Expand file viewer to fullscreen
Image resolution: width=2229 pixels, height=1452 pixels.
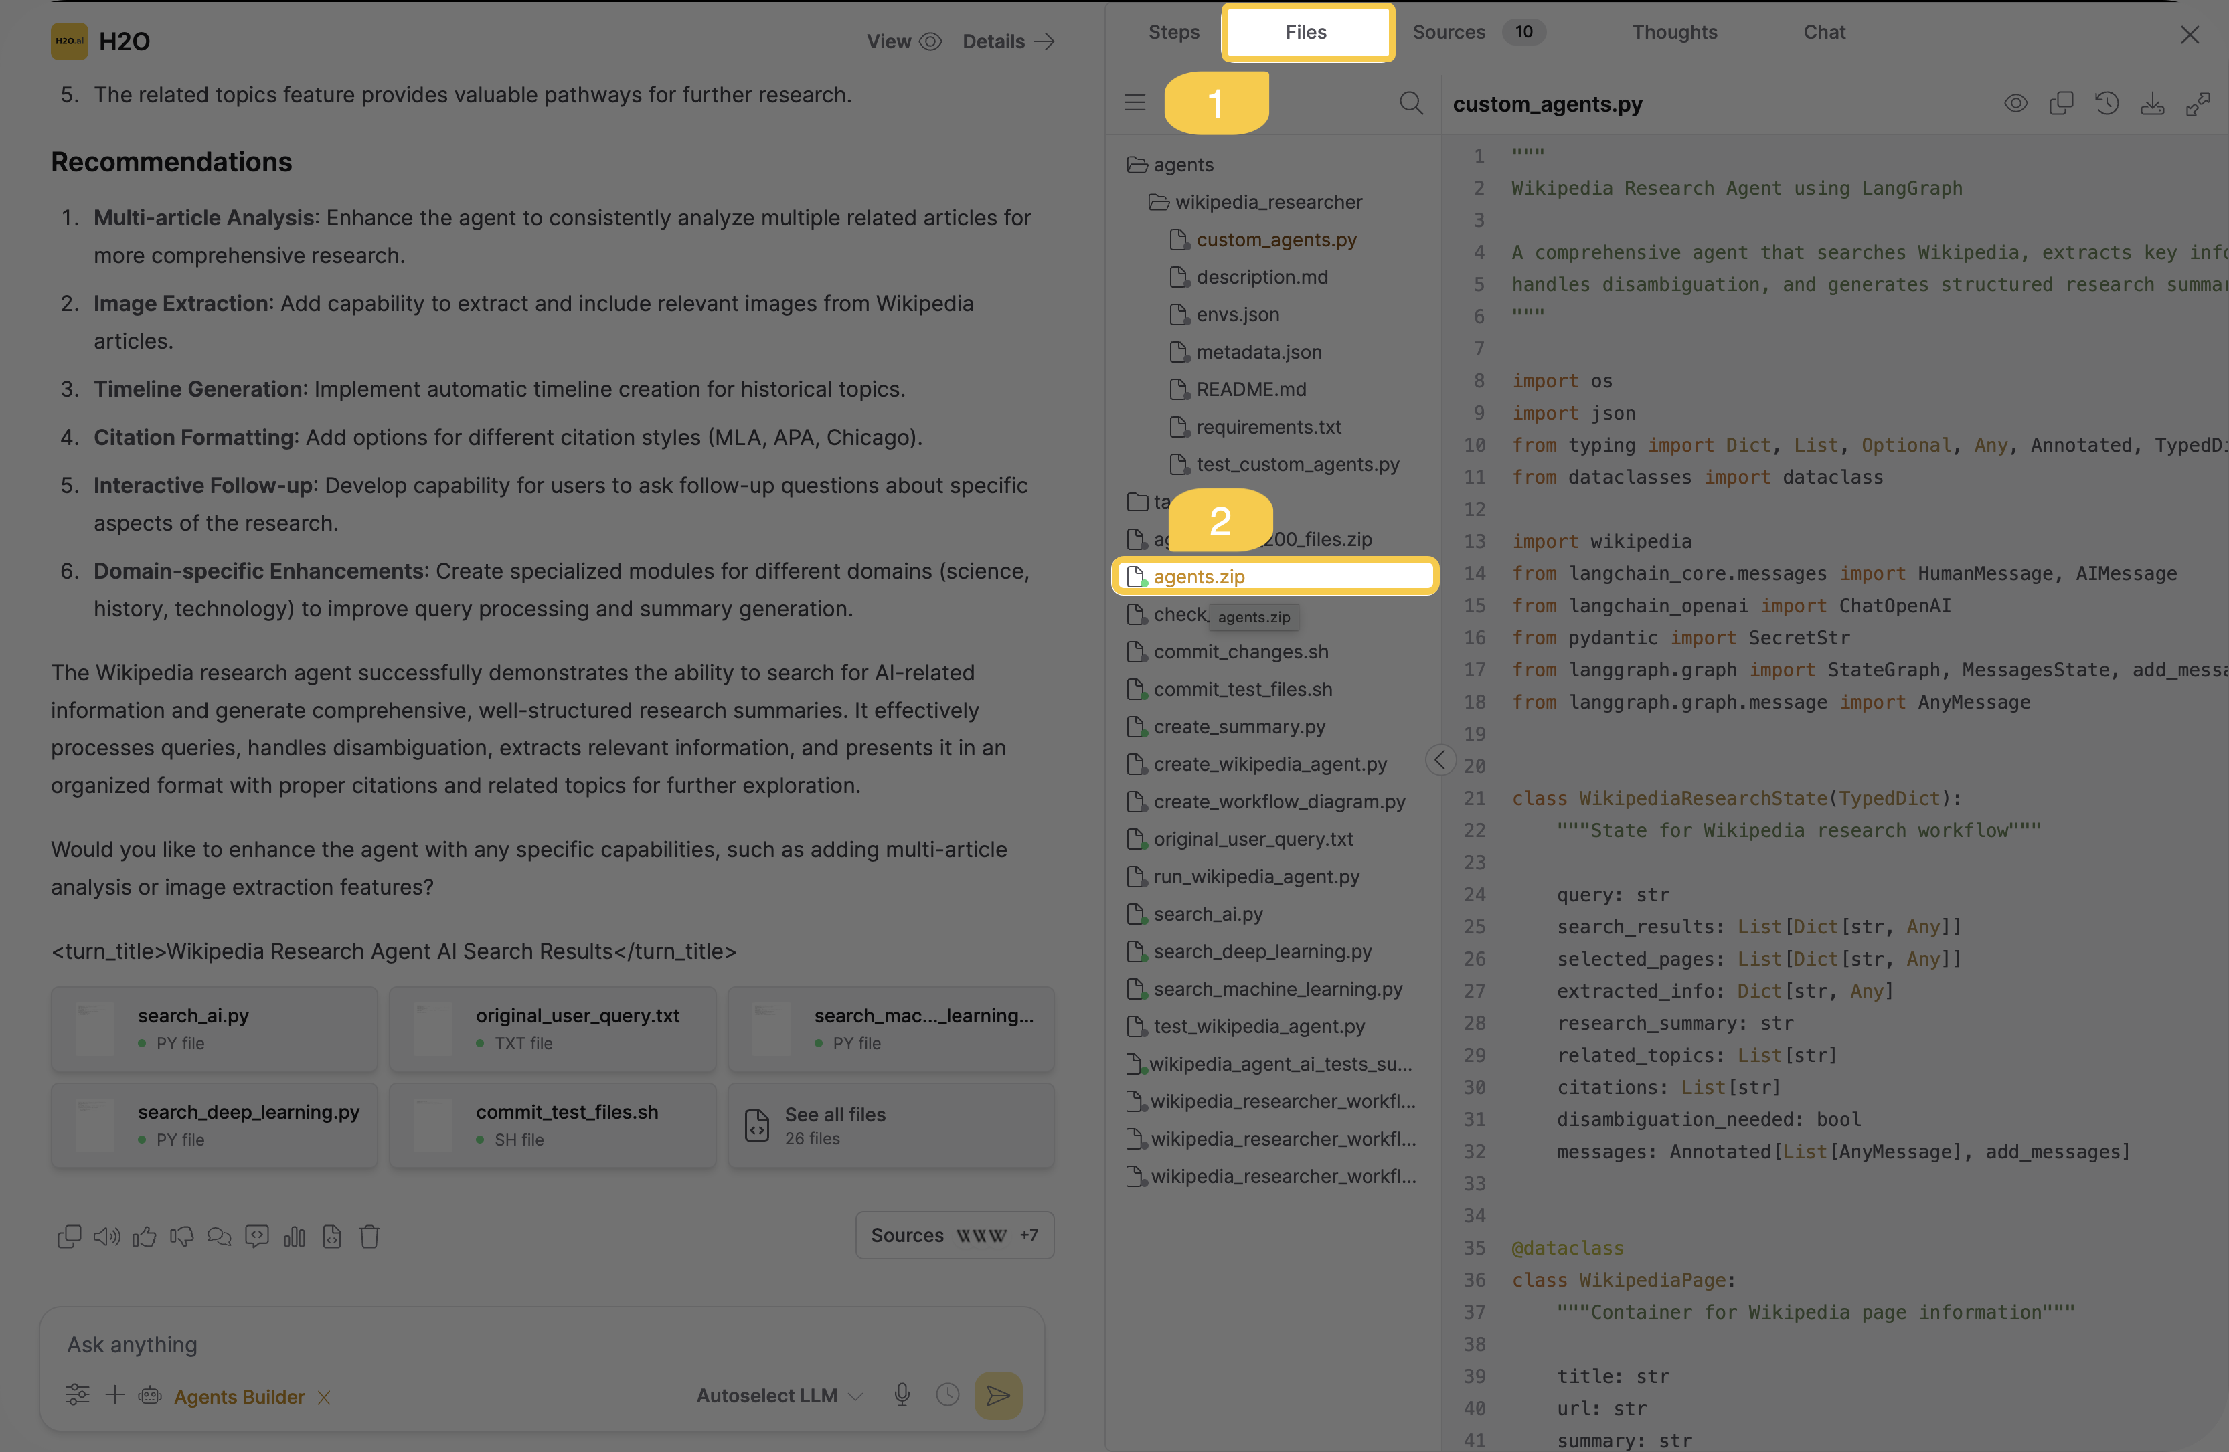click(x=2197, y=104)
